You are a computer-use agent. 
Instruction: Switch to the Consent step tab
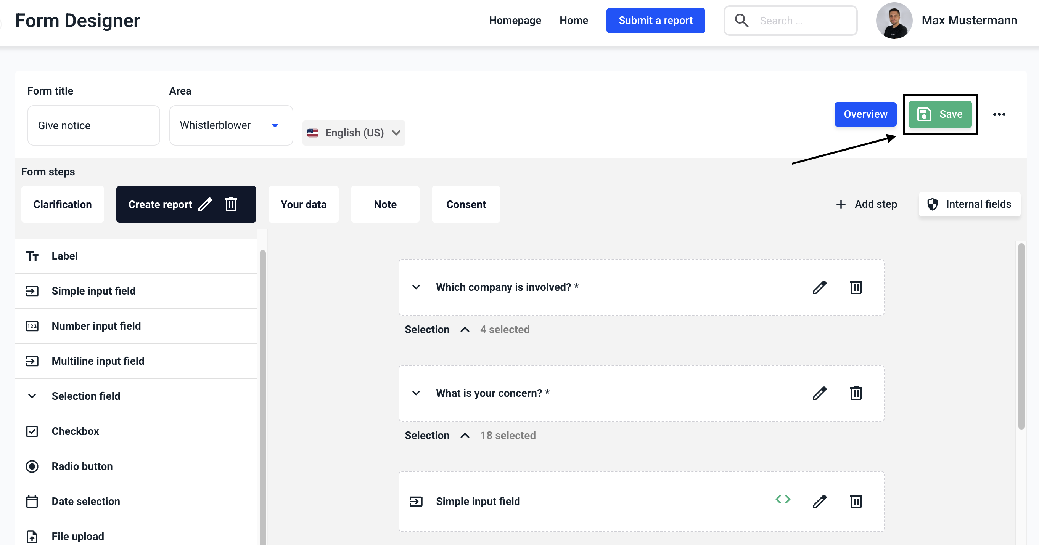466,204
